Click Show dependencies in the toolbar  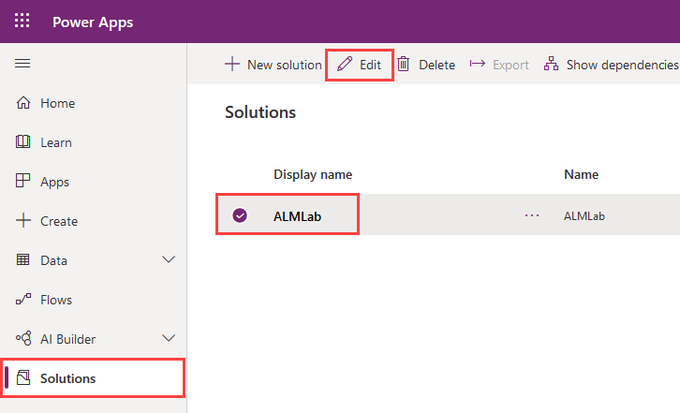point(611,65)
